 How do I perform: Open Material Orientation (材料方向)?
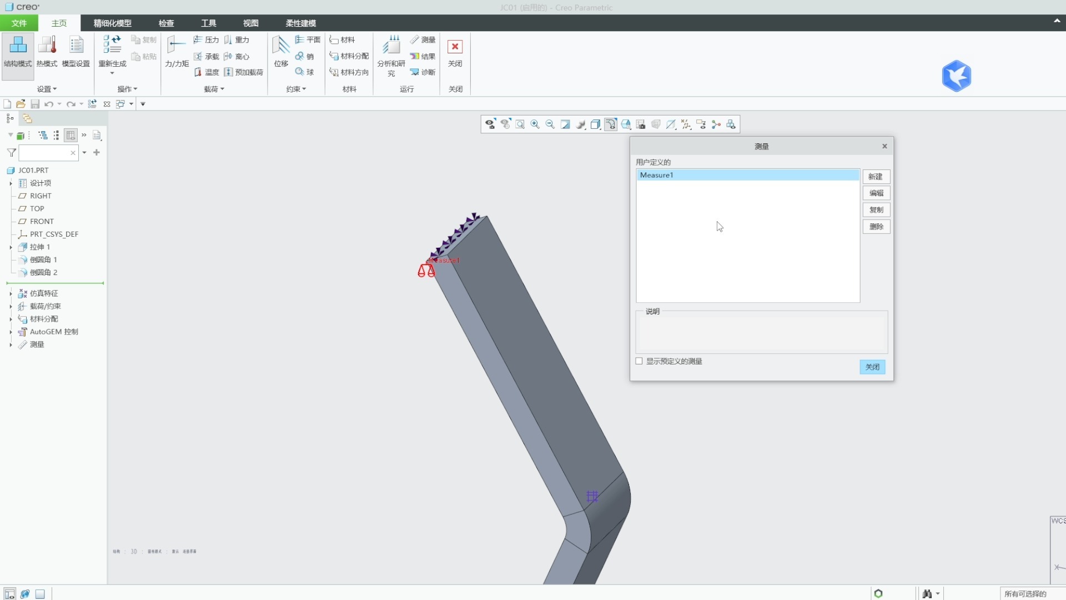point(349,72)
